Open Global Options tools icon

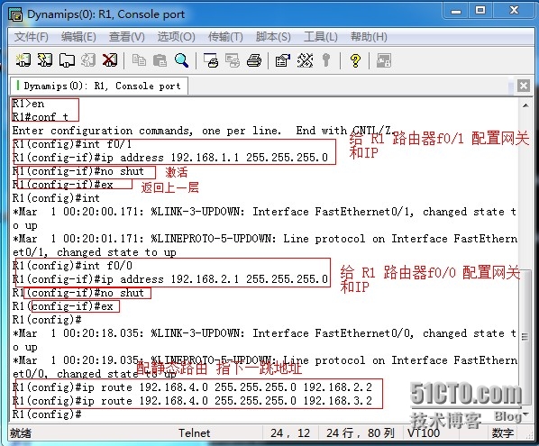point(305,60)
